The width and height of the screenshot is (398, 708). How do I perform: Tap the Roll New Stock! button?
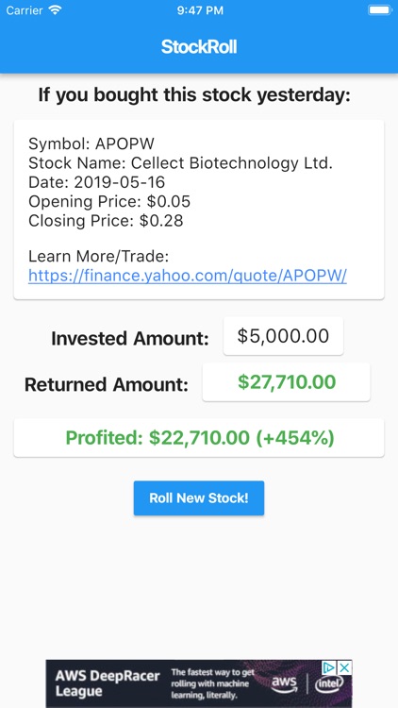point(199,498)
